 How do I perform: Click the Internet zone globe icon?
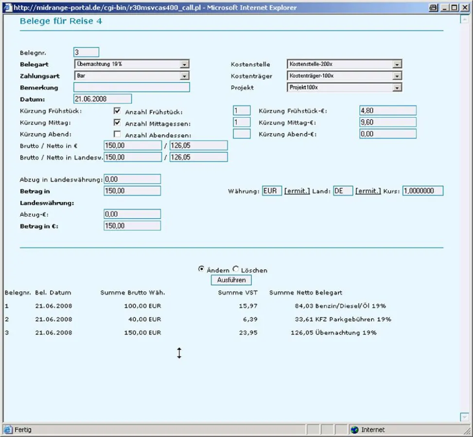(x=354, y=430)
